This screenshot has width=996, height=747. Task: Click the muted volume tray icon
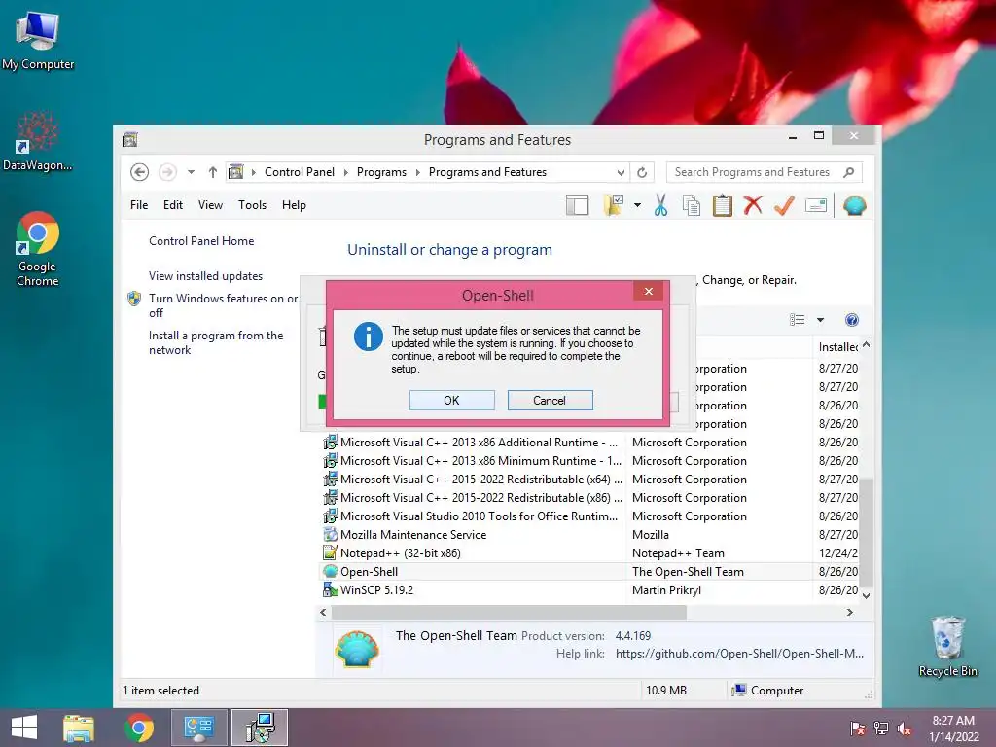click(x=905, y=729)
